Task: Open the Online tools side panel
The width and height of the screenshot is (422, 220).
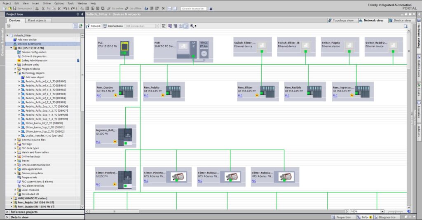Action: click(419, 66)
